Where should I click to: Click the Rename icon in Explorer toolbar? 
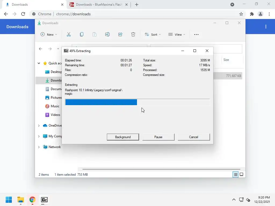coord(107,35)
